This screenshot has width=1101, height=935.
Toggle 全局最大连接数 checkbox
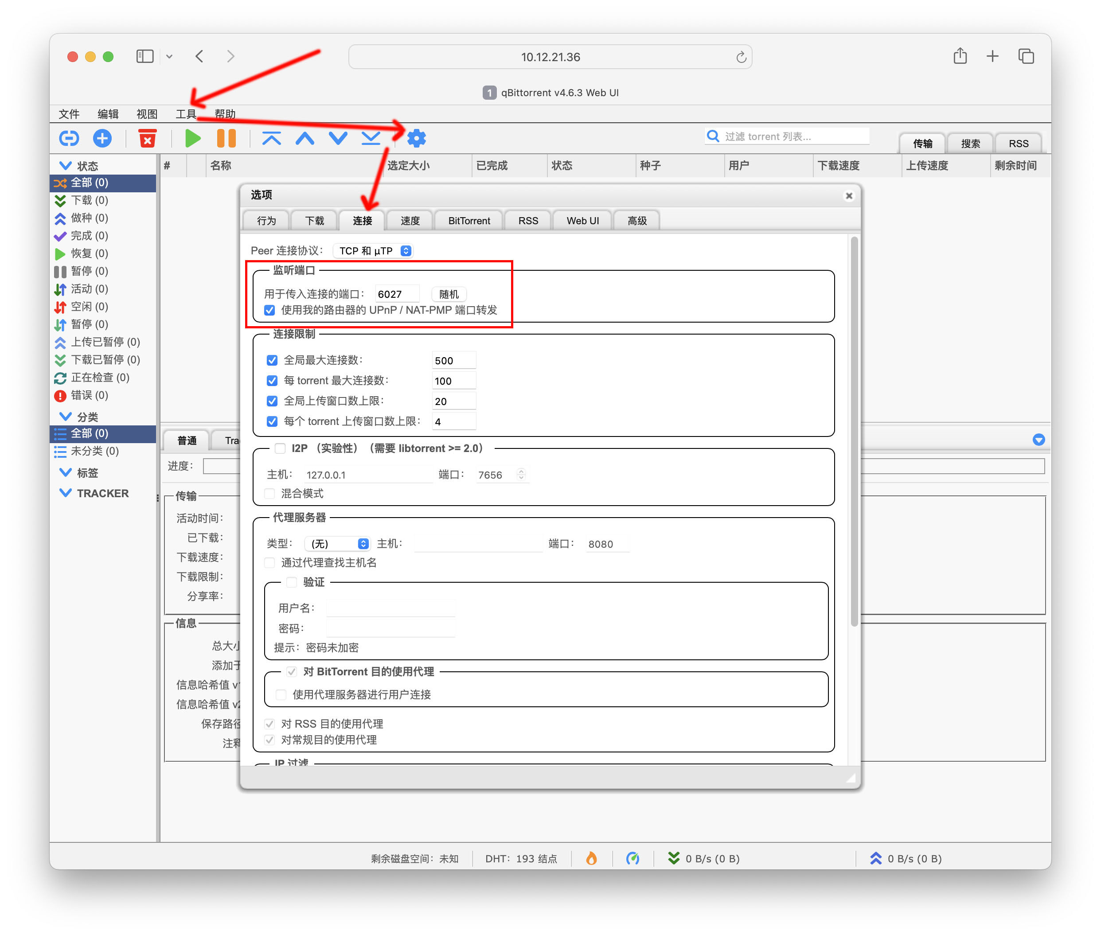point(272,360)
